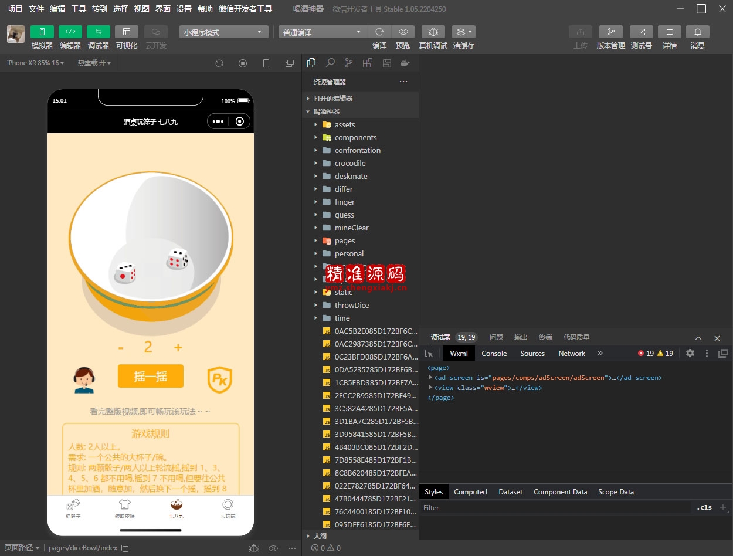Click the element inspector picker icon
Image resolution: width=733 pixels, height=556 pixels.
(429, 353)
